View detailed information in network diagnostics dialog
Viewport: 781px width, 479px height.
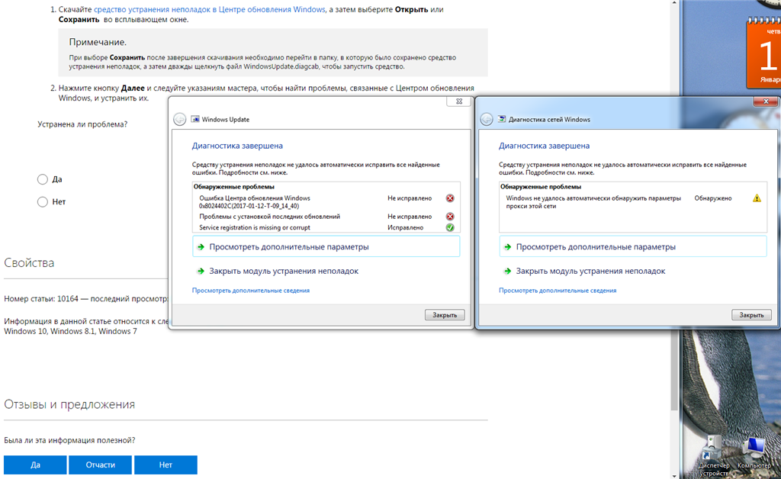click(558, 291)
